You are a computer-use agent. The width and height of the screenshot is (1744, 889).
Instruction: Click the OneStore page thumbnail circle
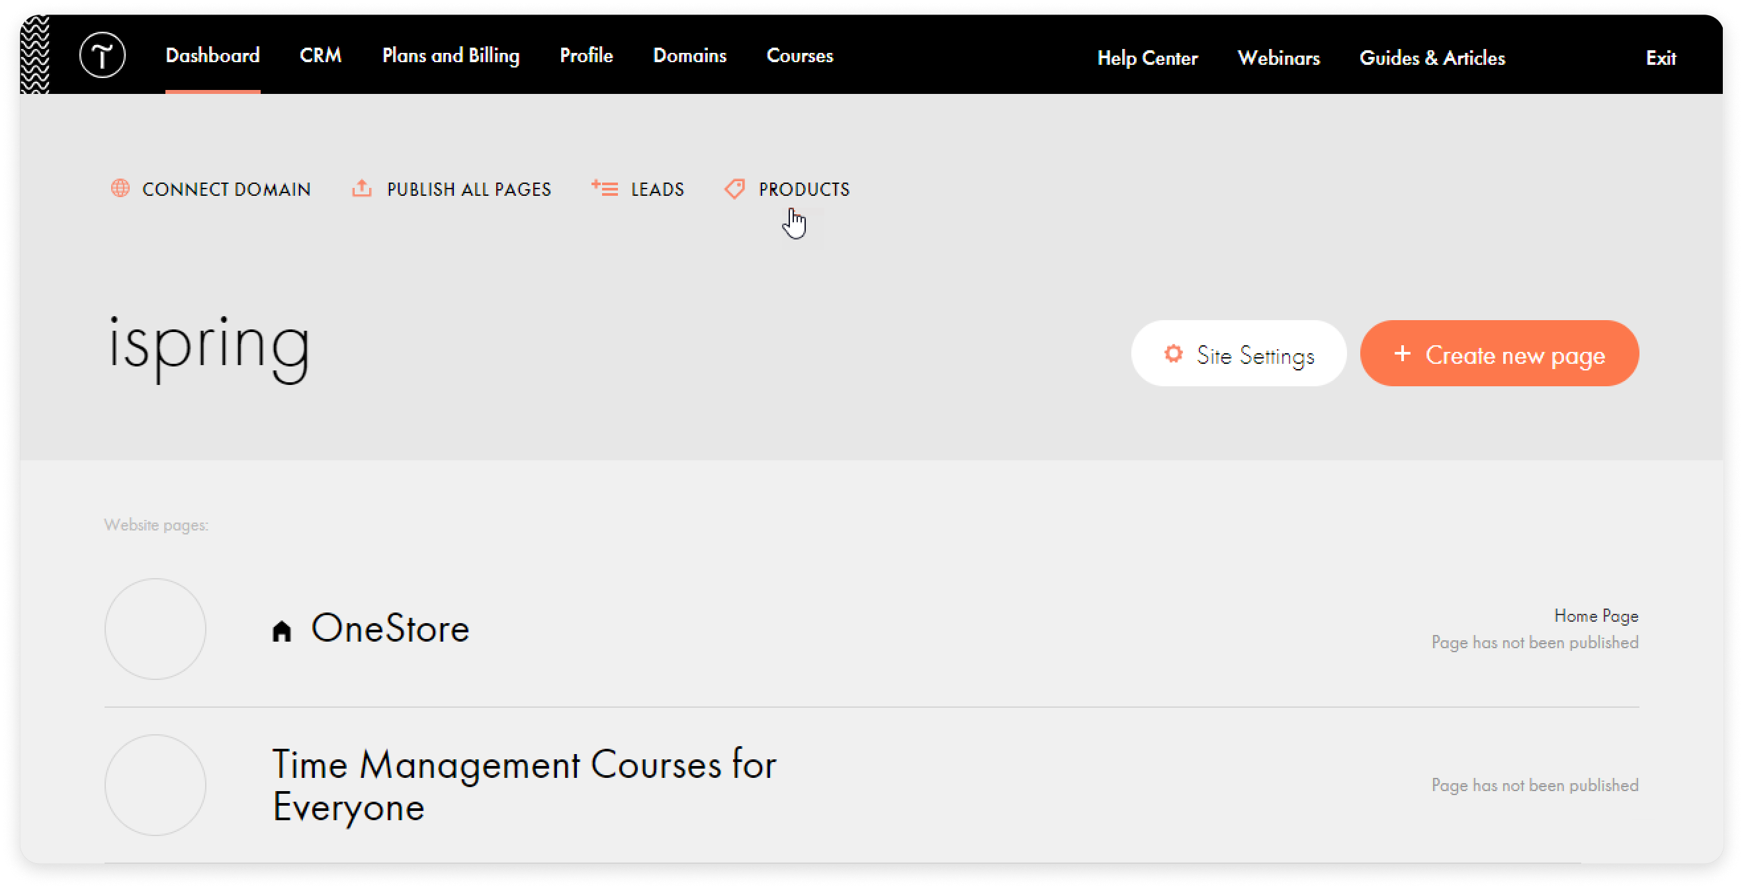tap(155, 629)
